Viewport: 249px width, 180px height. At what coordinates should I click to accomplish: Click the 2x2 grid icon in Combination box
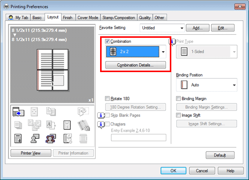113,52
